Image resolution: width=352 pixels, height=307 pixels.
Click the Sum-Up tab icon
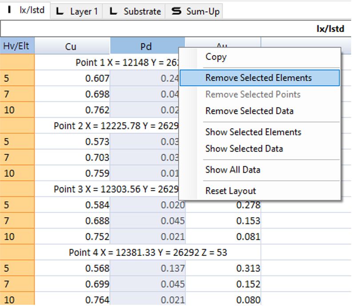click(x=176, y=12)
